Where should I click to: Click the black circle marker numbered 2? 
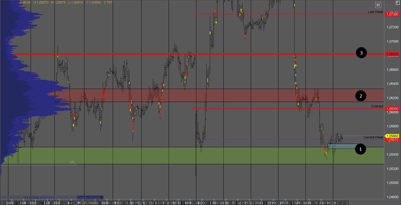361,96
